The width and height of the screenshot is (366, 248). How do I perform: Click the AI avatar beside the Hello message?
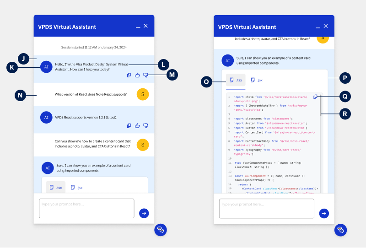tap(47, 67)
